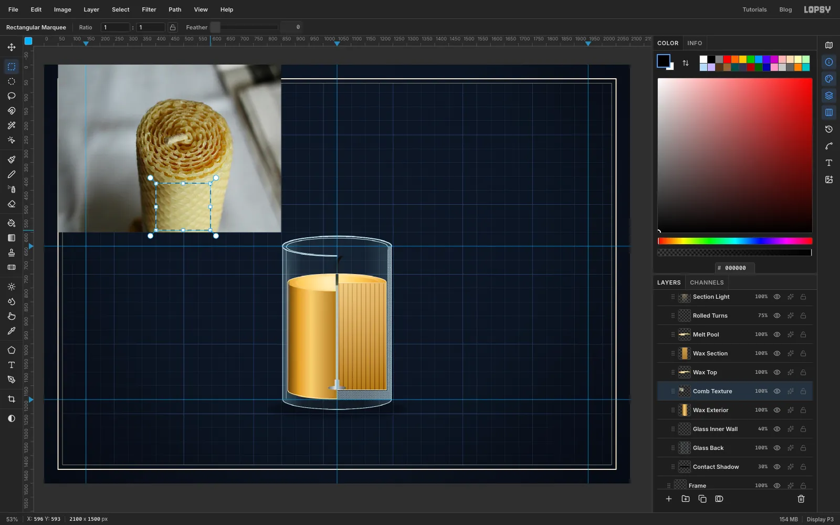Toggle the Info panel sidebar button

[x=829, y=62]
